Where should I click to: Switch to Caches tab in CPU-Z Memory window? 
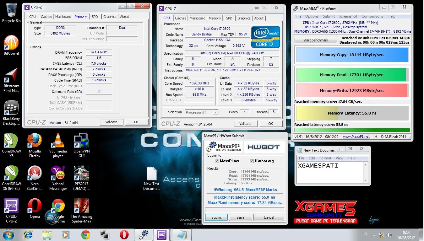coord(46,17)
